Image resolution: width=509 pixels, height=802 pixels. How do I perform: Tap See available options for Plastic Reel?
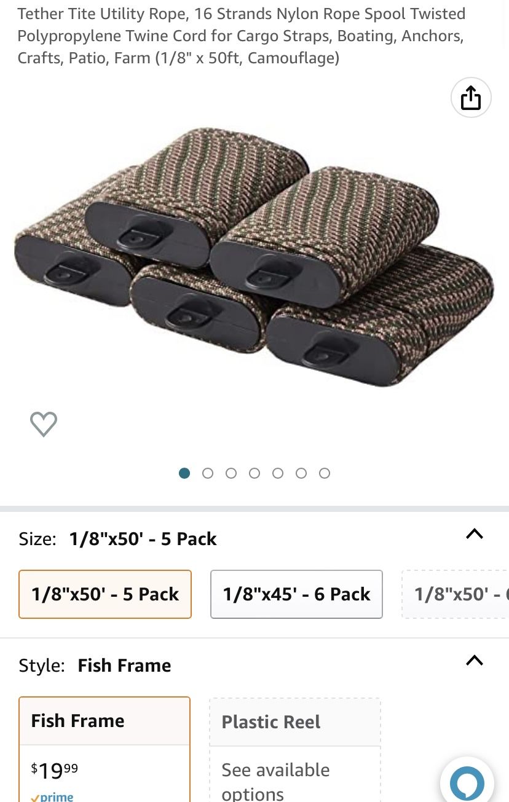pos(275,782)
